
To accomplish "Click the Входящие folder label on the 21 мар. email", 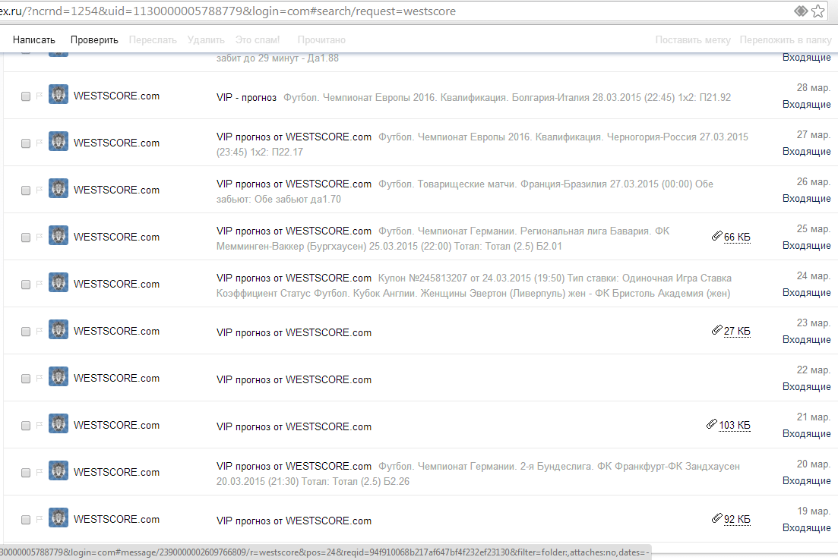I will pyautogui.click(x=806, y=434).
